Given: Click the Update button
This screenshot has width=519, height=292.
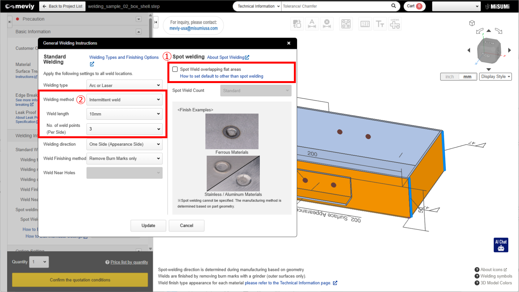Looking at the screenshot, I should pos(148,225).
